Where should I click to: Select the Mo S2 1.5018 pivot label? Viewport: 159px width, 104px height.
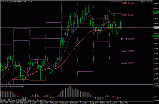tap(127, 51)
